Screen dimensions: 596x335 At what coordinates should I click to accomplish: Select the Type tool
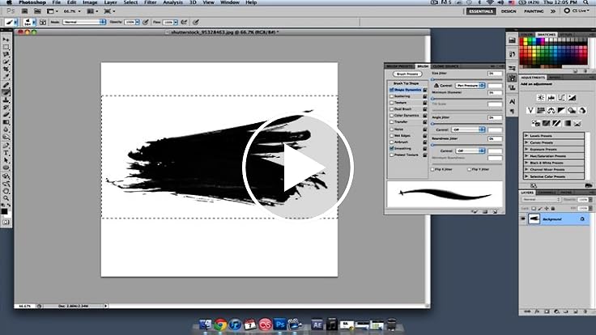pos(6,153)
